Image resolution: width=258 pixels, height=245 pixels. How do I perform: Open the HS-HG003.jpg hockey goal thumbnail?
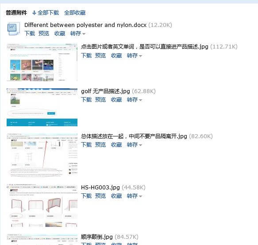pyautogui.click(x=42, y=206)
